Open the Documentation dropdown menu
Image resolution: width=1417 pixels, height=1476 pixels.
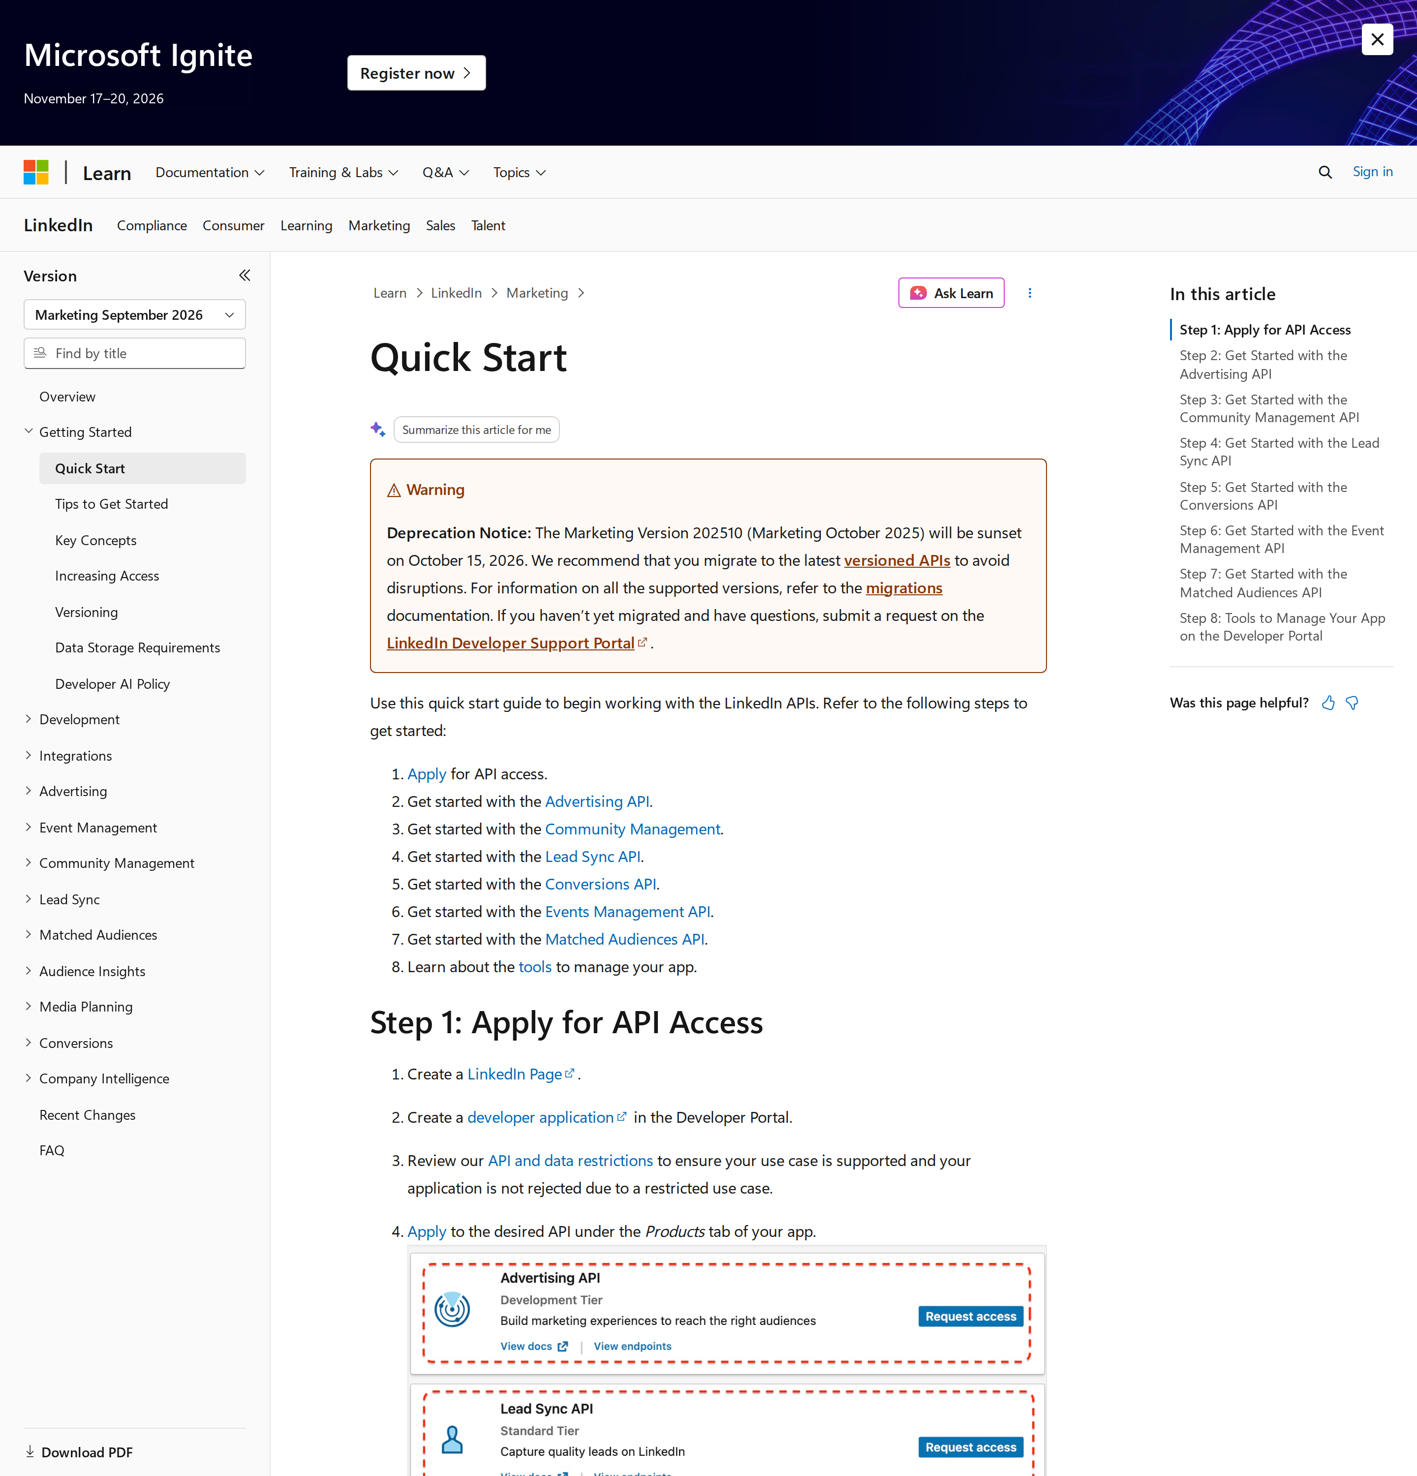click(x=210, y=173)
